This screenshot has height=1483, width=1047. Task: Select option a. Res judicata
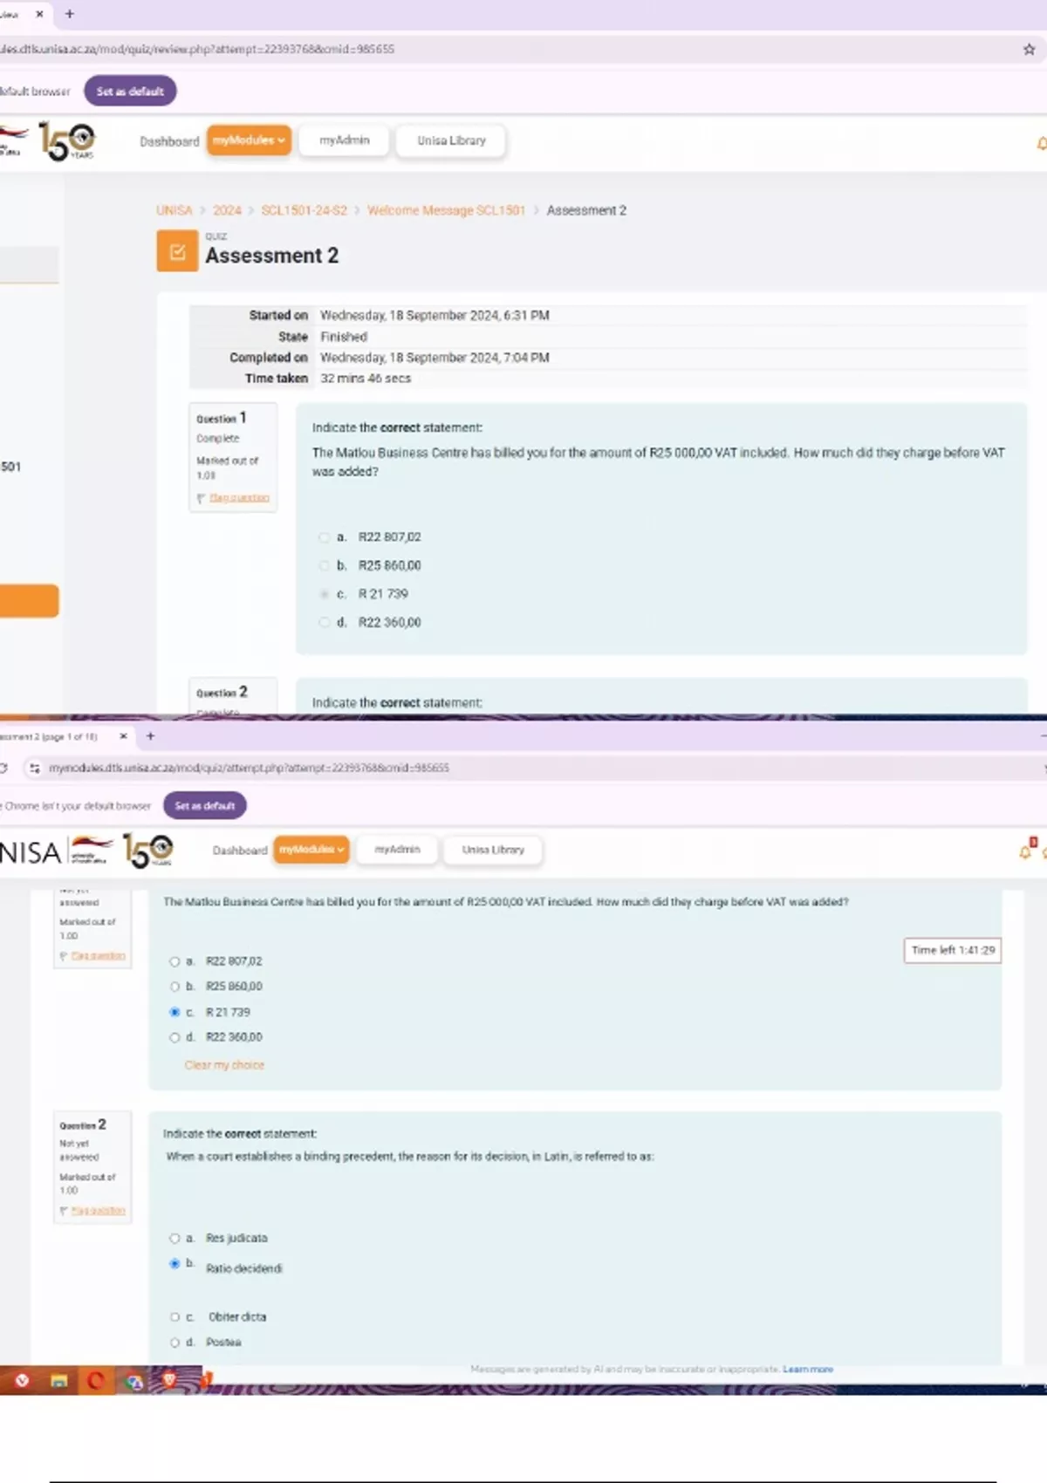point(174,1238)
